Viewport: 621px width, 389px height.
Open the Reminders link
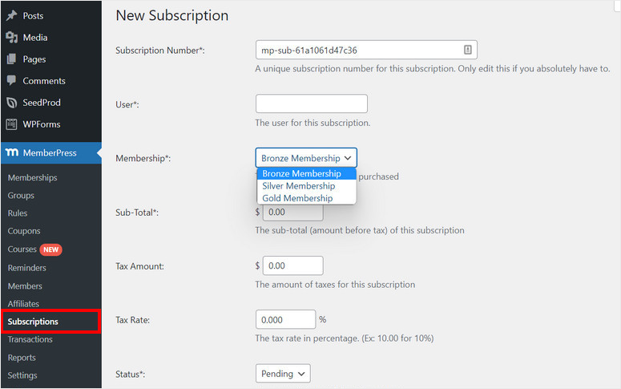[26, 268]
